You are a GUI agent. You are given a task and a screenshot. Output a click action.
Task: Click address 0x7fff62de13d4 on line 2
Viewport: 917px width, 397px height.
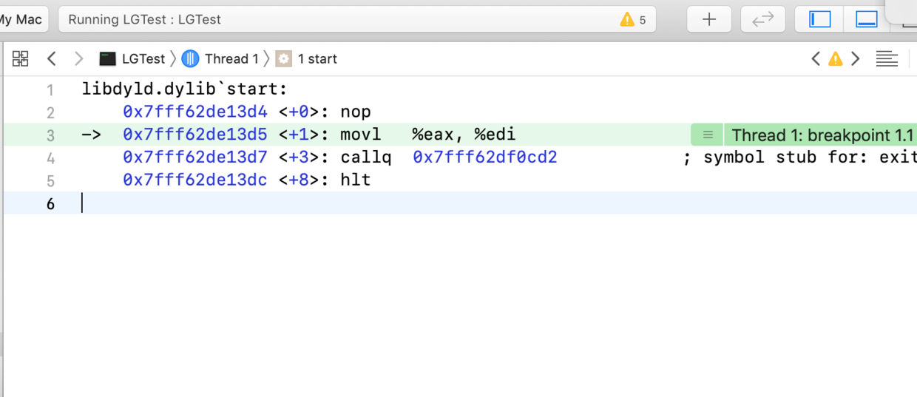(195, 112)
